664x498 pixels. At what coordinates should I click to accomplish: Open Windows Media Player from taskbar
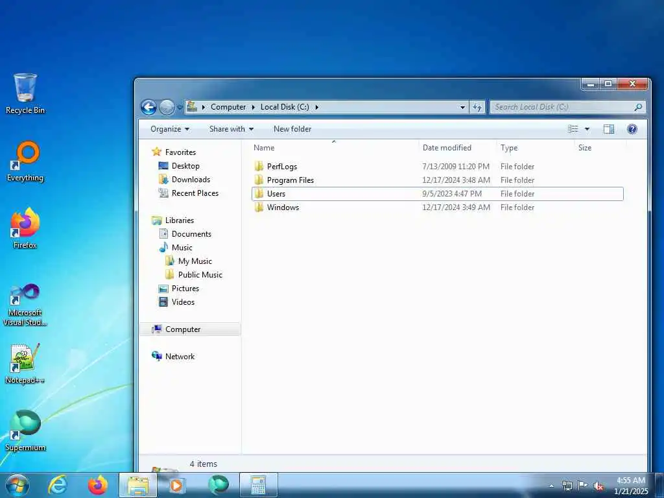(x=176, y=485)
